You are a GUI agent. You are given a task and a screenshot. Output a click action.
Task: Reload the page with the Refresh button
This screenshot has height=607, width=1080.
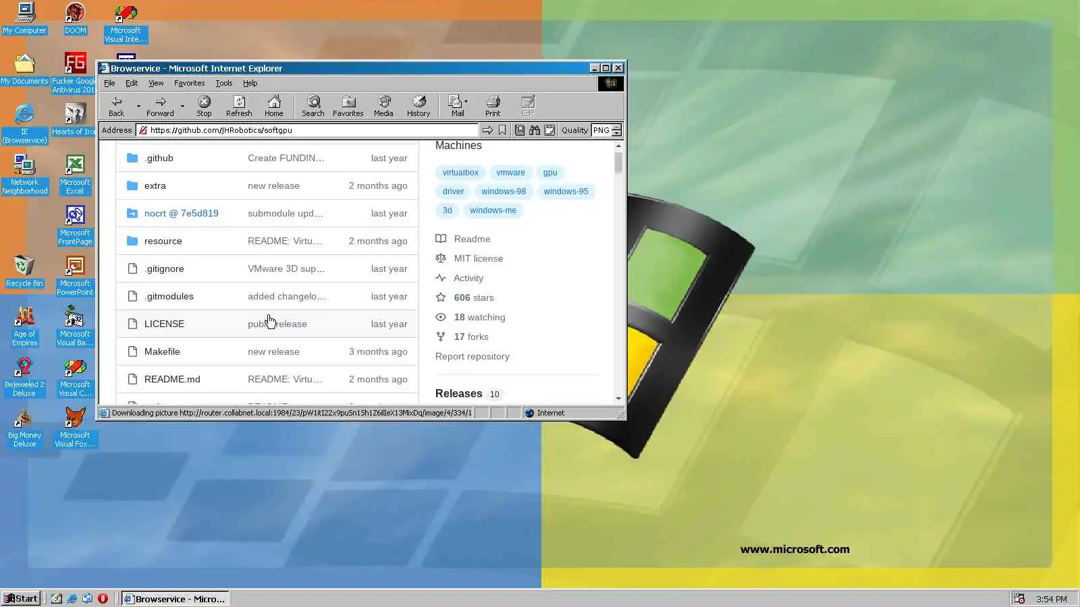point(239,106)
